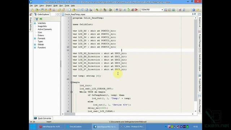The image size is (231, 130).
Task: Collapse the While TRUE do begin fold marker
Action: (x=71, y=92)
